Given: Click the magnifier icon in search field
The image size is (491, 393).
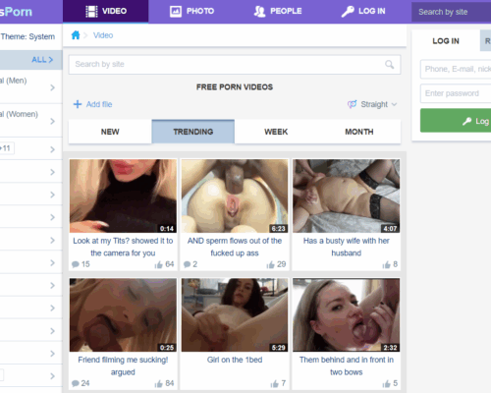Looking at the screenshot, I should click(389, 64).
